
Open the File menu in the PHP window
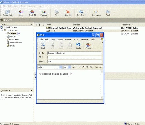click(x=41, y=39)
